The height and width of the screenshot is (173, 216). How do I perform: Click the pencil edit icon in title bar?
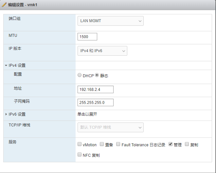pos(4,5)
